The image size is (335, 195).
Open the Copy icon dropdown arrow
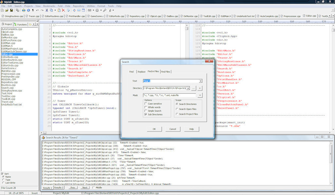coord(55,10)
